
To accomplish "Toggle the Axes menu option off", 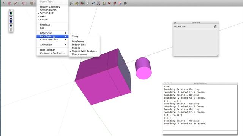I will [52, 16].
